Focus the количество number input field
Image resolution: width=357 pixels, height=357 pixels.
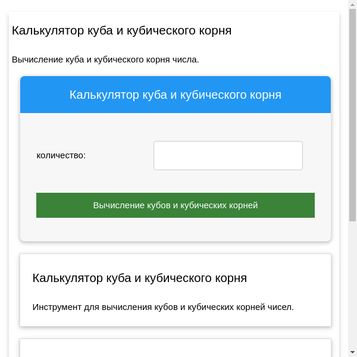click(x=228, y=155)
